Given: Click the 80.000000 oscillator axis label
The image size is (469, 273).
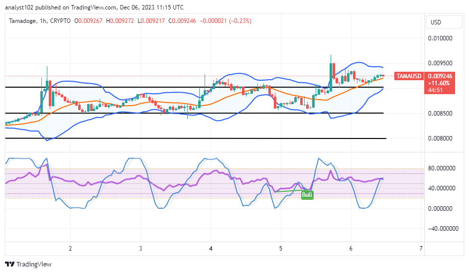Looking at the screenshot, I should (442, 168).
